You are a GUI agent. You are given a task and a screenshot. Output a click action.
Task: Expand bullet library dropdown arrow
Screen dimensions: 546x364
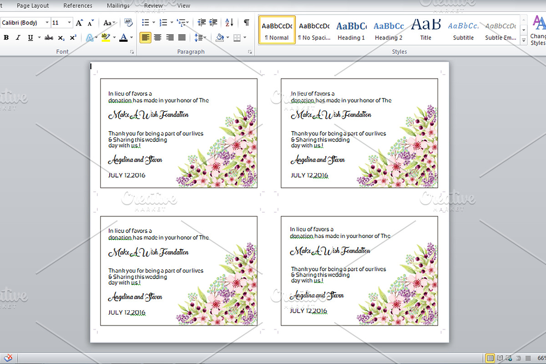click(x=154, y=23)
